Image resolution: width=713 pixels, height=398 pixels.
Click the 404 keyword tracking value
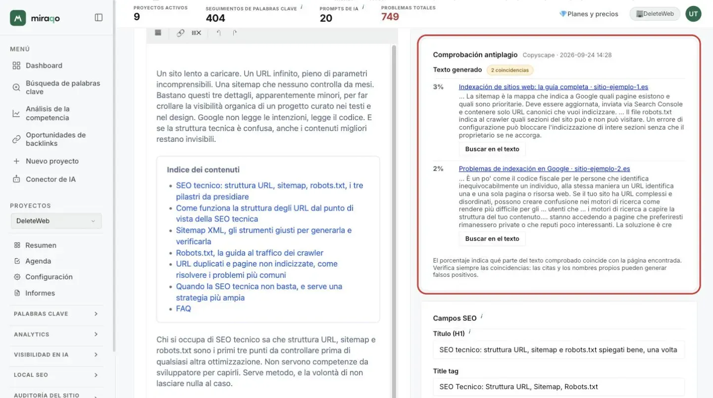point(215,18)
